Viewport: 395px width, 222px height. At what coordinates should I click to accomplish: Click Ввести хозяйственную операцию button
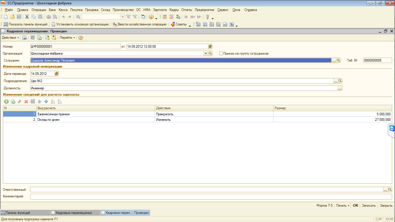(140, 24)
